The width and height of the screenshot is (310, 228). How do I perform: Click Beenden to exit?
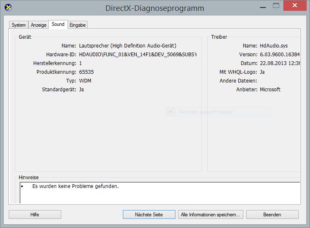(272, 215)
